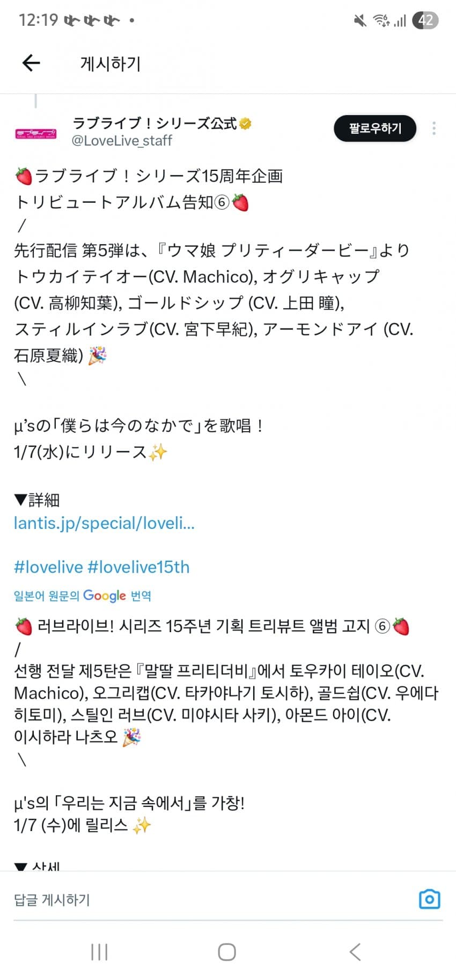This screenshot has width=456, height=980.
Task: Tap the #lovelive hashtag
Action: [48, 567]
